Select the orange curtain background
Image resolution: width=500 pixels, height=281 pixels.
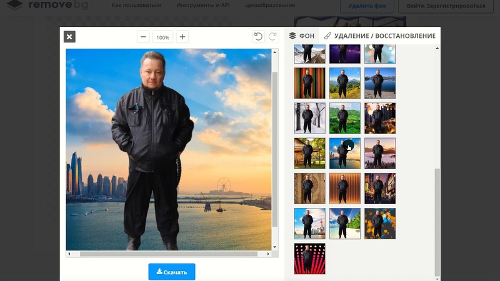coord(345,189)
